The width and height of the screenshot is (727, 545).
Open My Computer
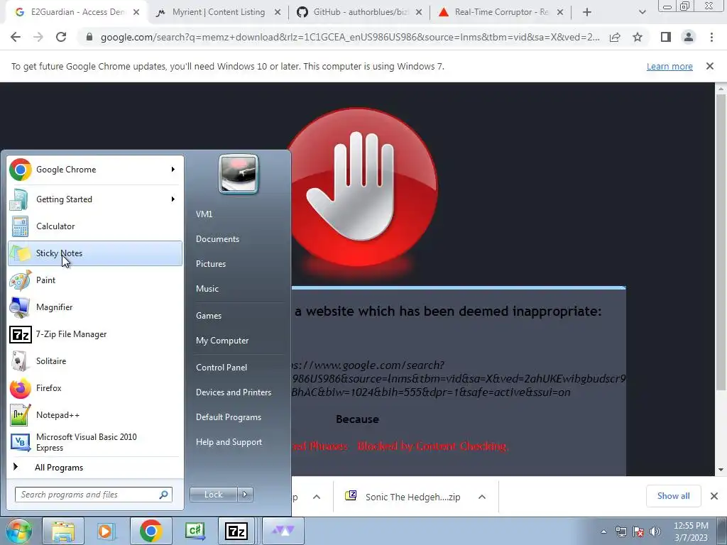(222, 341)
